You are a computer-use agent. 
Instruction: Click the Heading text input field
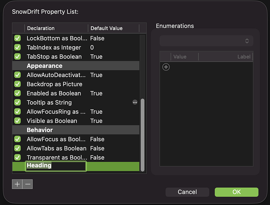[55, 166]
